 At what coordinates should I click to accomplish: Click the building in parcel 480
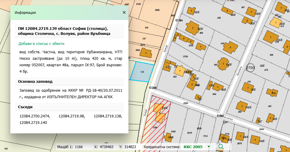[242, 106]
